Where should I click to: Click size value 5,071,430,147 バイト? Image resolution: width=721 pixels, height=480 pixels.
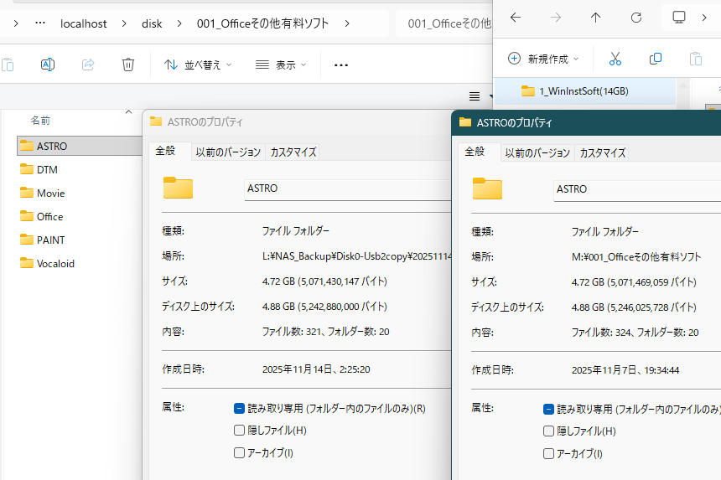point(324,281)
